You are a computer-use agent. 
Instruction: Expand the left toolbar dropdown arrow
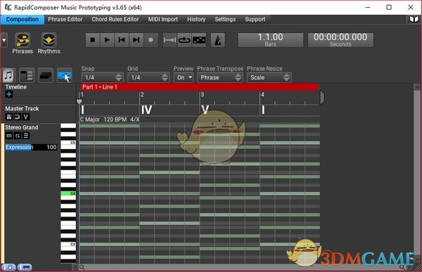pos(4,40)
